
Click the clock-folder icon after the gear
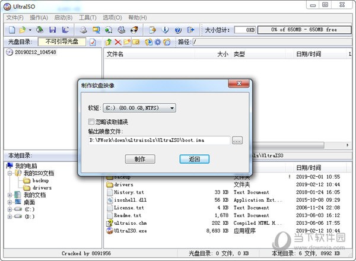click(167, 42)
